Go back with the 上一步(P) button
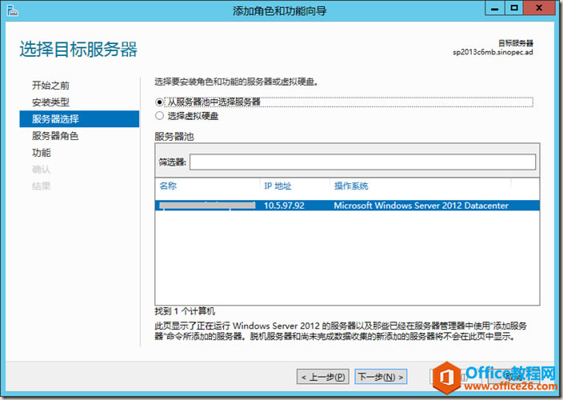Image resolution: width=563 pixels, height=400 pixels. [x=323, y=377]
